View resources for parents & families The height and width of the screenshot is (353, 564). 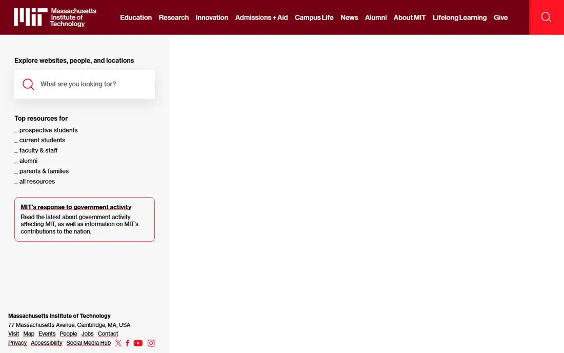[x=44, y=171]
